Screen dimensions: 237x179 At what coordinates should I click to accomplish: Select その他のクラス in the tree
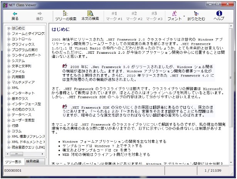[x=23, y=109]
